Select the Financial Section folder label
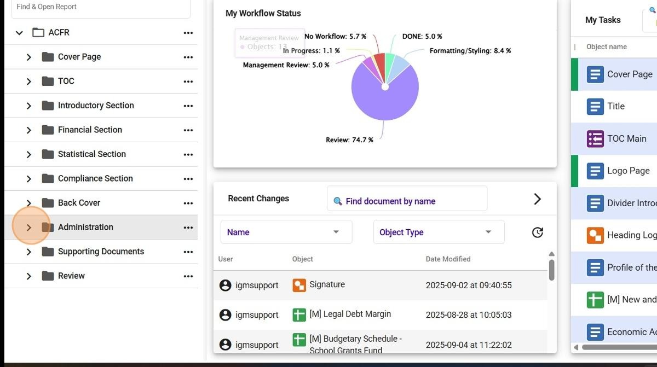Viewport: 657px width, 367px height. 90,130
